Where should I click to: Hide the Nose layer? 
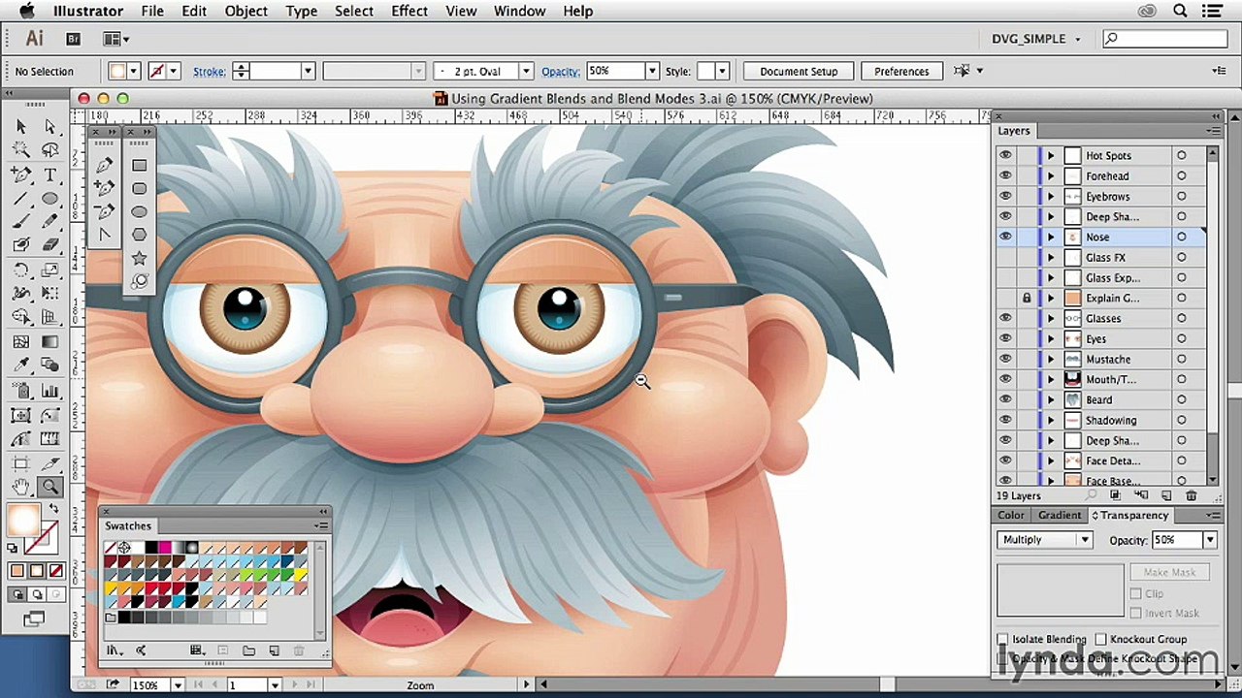[1005, 237]
